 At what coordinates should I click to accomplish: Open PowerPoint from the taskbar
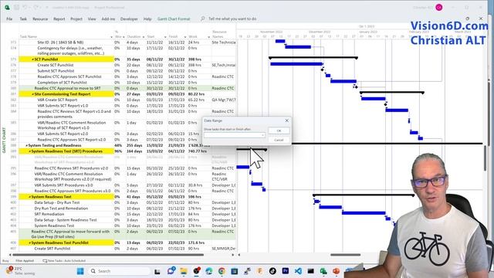click(336, 271)
